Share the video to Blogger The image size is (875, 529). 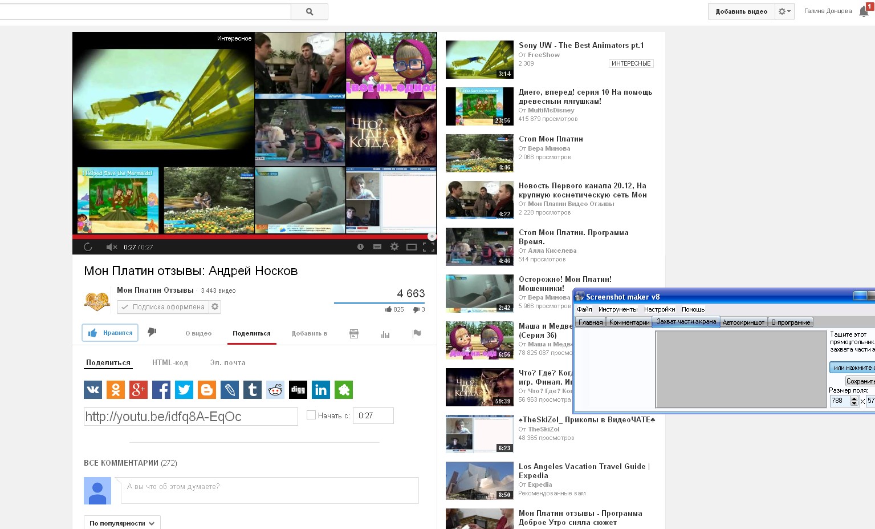(207, 390)
